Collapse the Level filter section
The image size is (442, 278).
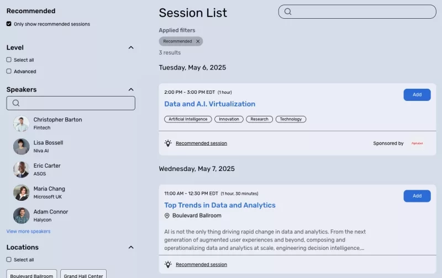(x=131, y=47)
